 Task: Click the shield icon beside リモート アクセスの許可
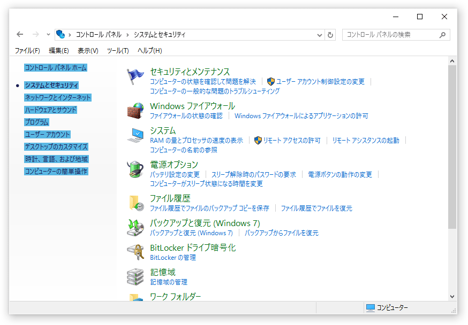tap(258, 140)
